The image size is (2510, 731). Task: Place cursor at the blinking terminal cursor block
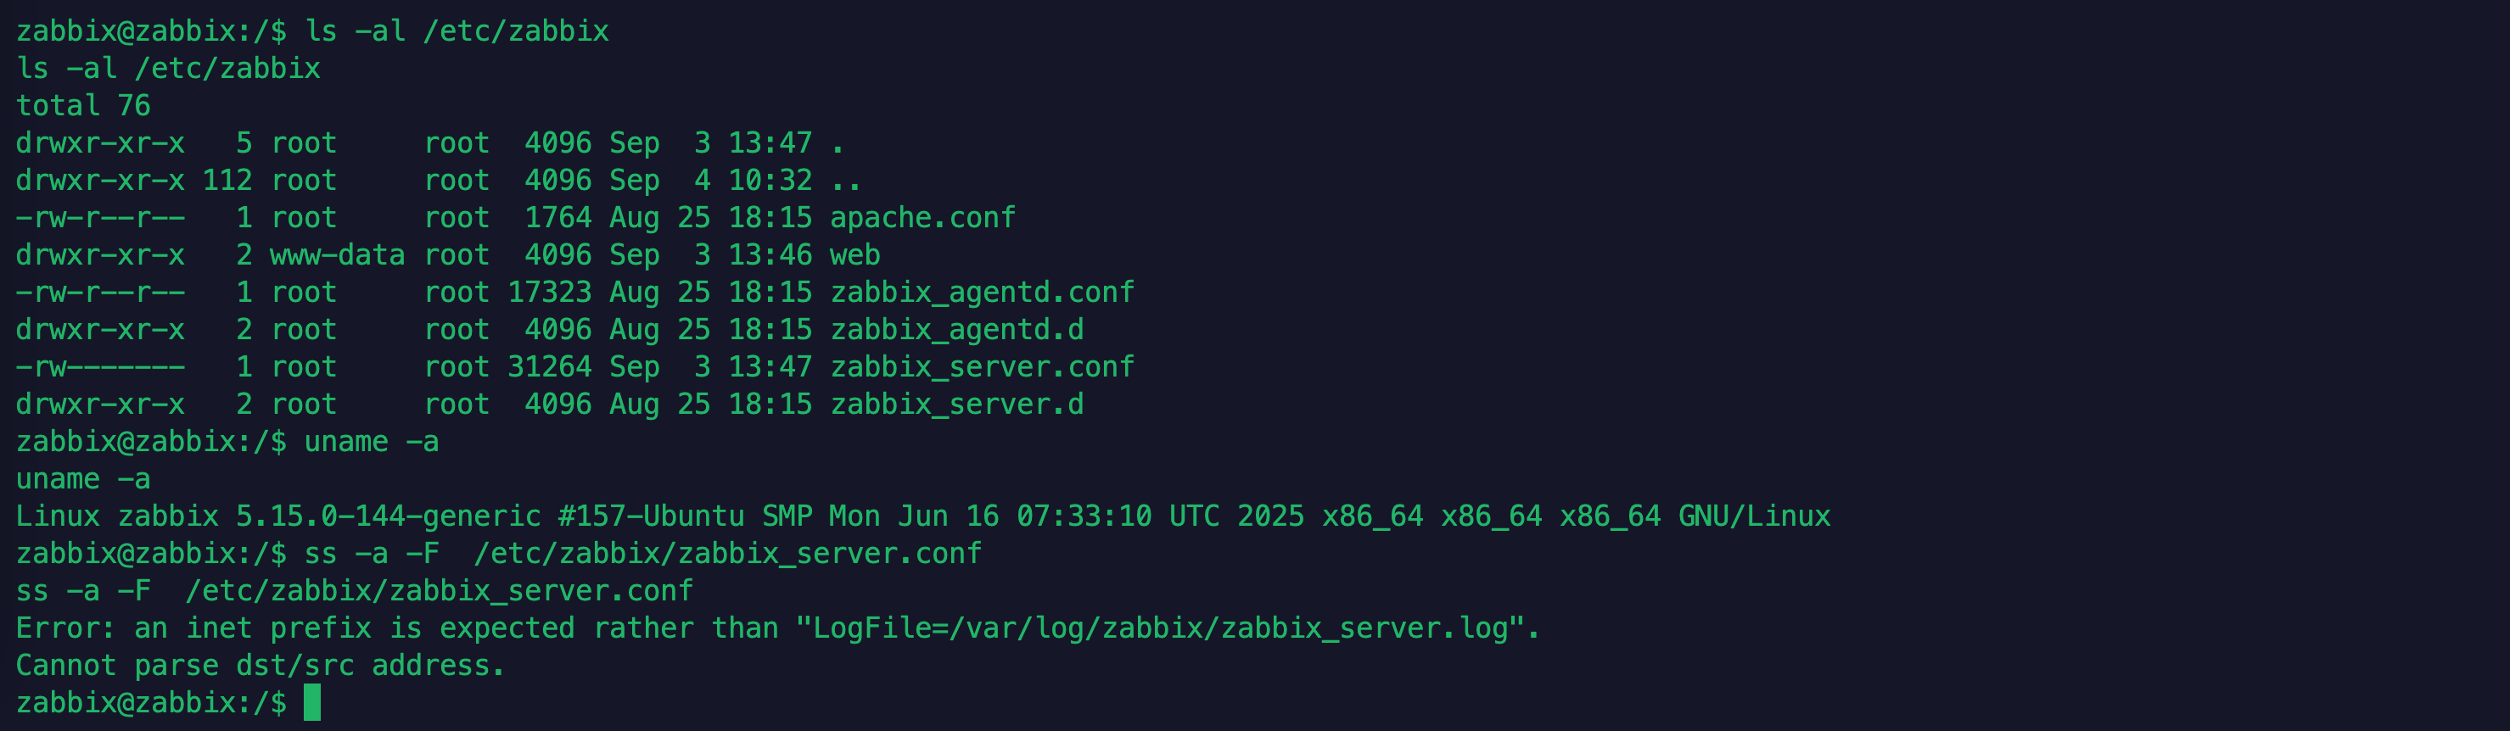[x=311, y=702]
